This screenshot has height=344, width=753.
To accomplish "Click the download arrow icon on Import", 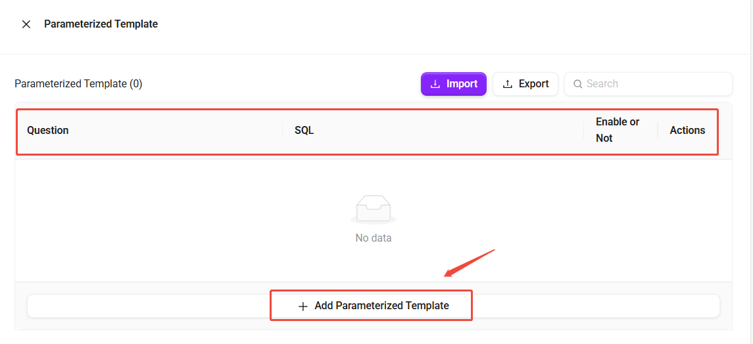I will (x=435, y=84).
